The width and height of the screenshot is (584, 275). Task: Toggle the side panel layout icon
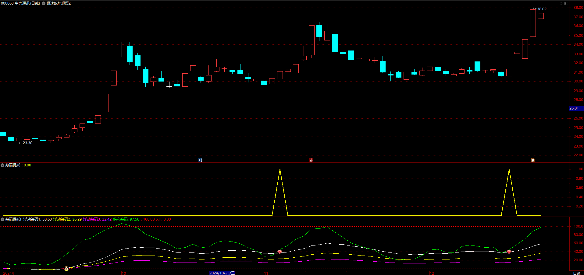566,3
